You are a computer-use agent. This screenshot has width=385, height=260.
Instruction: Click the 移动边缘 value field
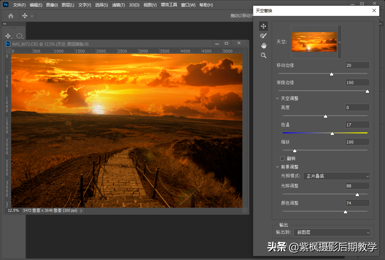click(357, 65)
